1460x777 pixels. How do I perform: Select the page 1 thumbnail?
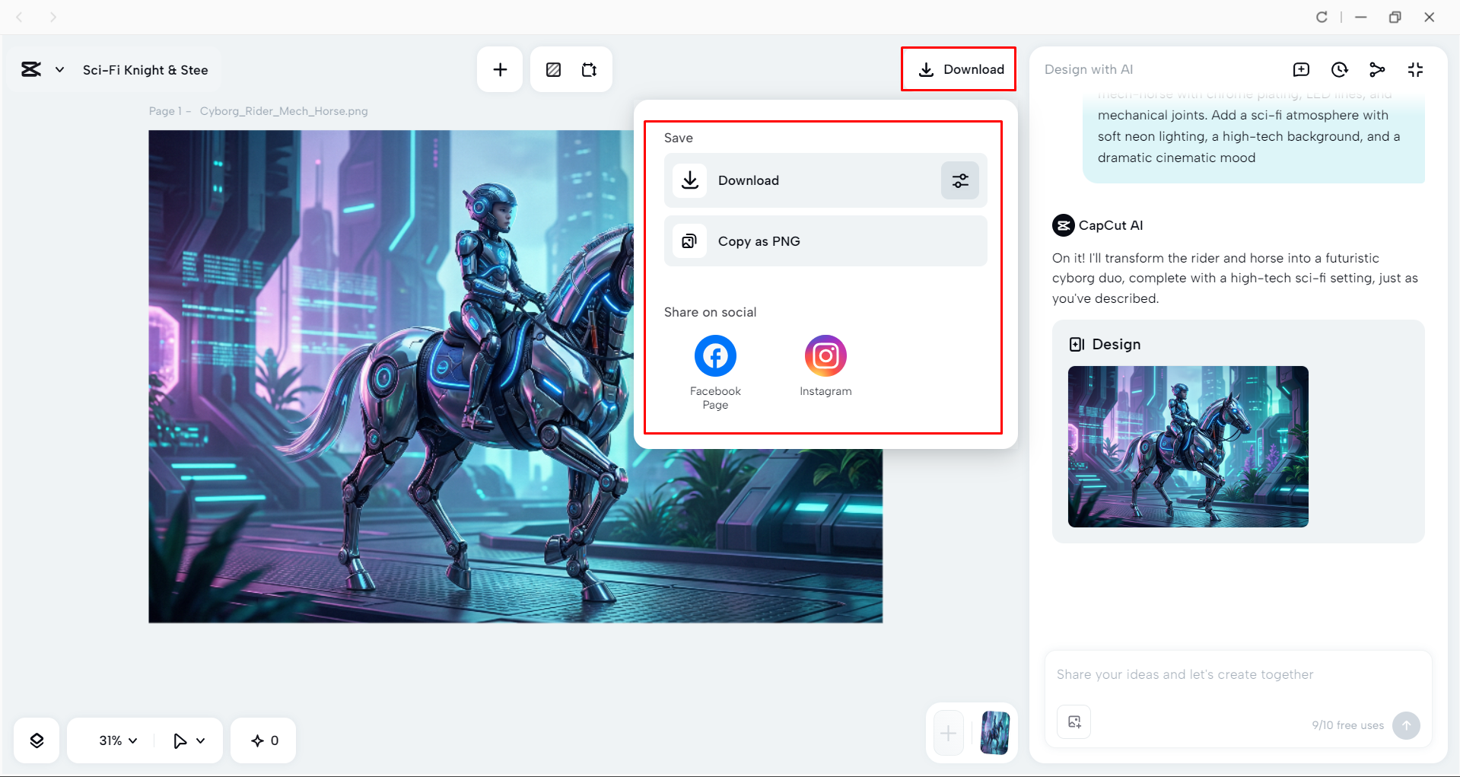994,733
